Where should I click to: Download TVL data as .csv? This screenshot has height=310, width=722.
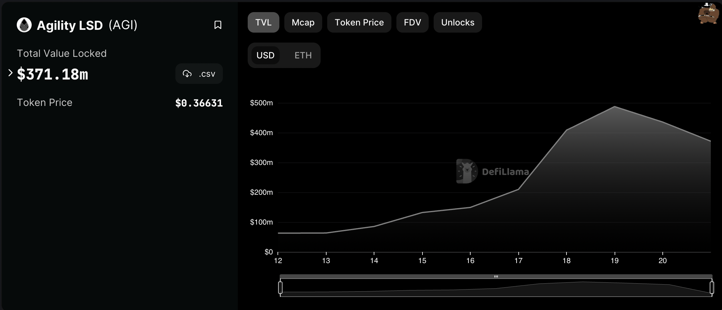click(199, 74)
